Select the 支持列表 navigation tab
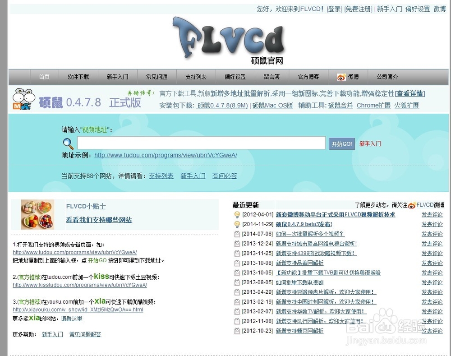 [196, 77]
